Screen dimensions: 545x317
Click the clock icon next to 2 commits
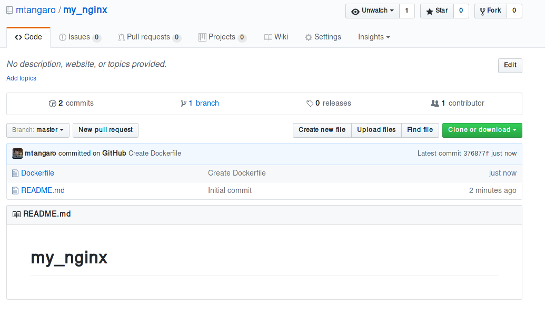tap(53, 103)
